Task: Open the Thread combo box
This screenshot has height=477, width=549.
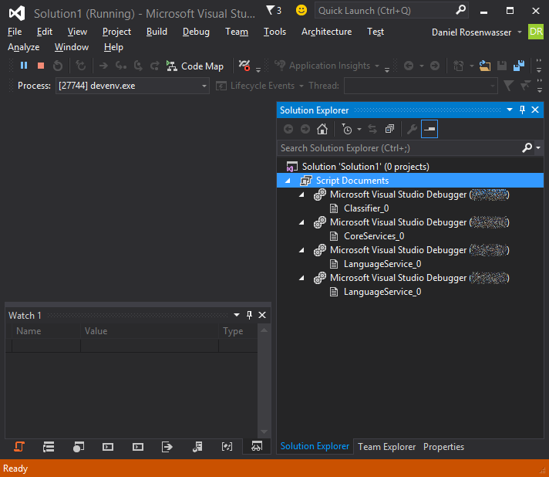Action: click(x=420, y=86)
